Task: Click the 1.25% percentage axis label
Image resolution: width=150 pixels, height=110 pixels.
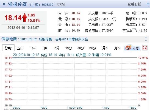Action: click(142, 100)
